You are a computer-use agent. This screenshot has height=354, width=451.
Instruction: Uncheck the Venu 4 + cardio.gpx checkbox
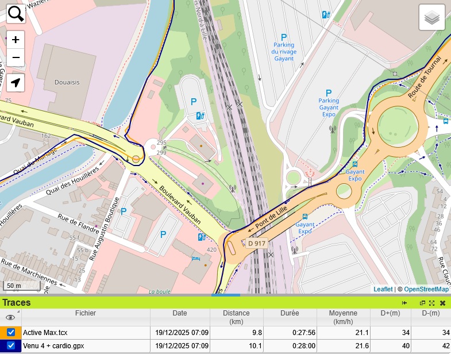(x=11, y=345)
